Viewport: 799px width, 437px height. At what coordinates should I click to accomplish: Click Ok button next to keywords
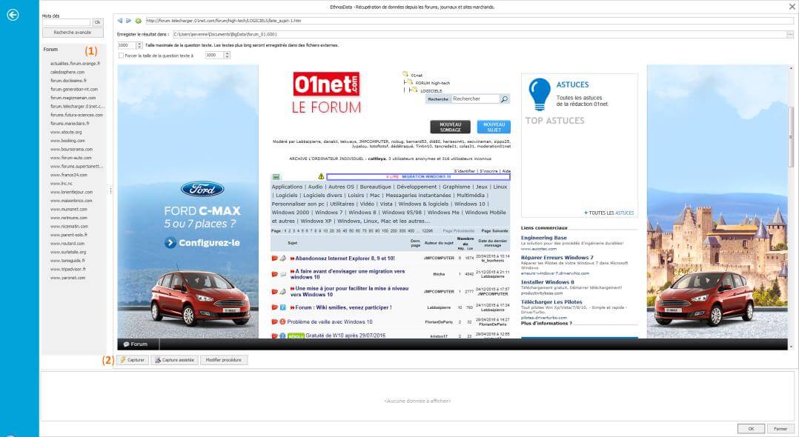pos(97,22)
